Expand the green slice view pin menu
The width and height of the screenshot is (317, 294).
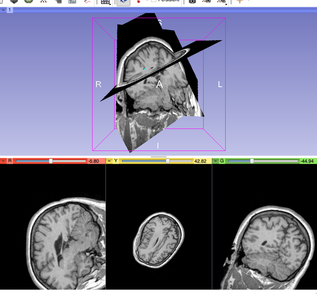point(216,161)
